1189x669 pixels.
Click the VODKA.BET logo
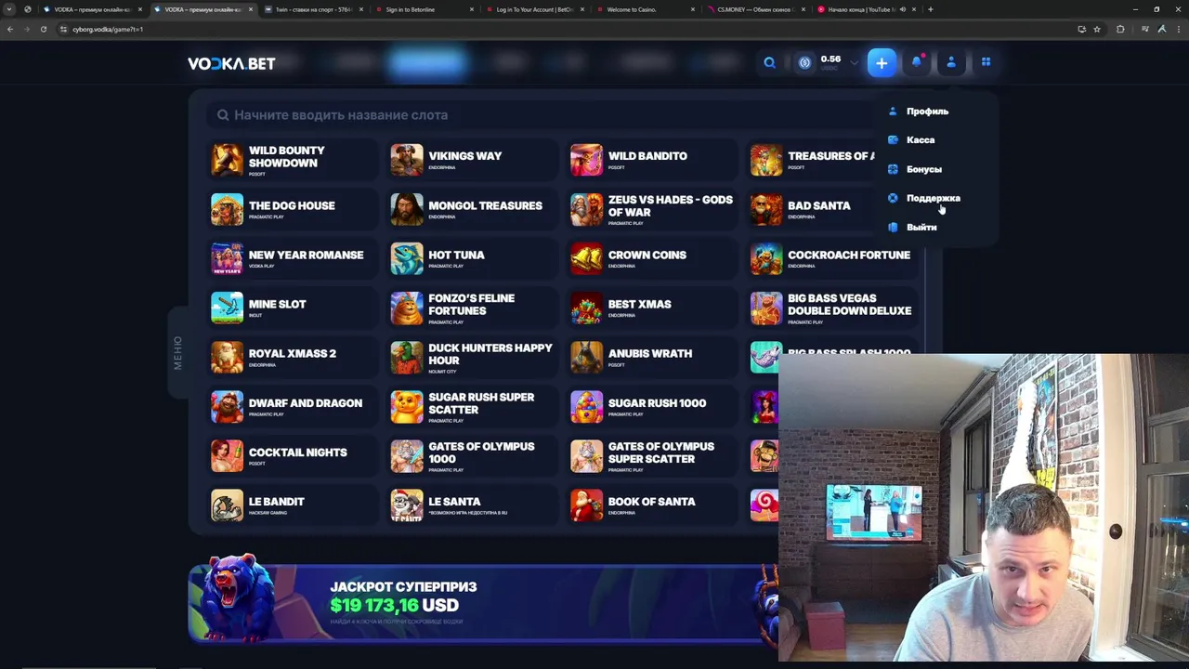[231, 63]
